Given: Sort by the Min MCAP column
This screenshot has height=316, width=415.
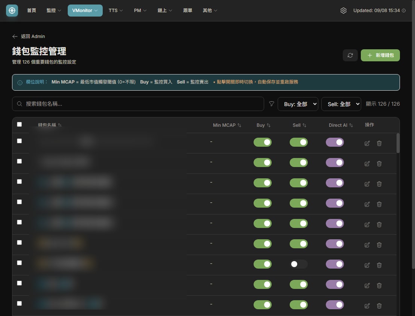Looking at the screenshot, I should (x=227, y=125).
